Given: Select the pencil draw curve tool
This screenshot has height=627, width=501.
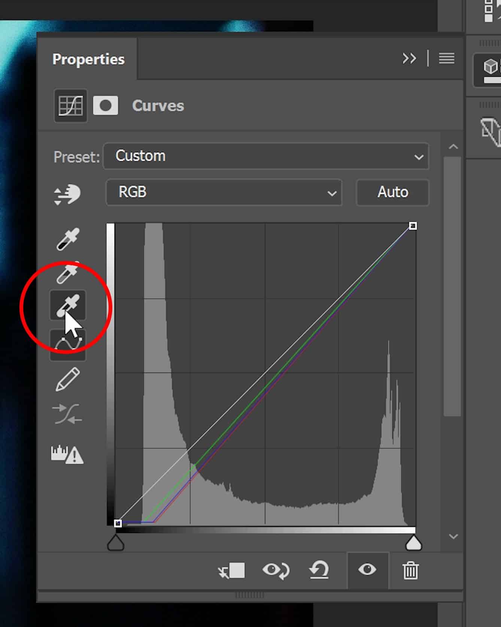Looking at the screenshot, I should tap(68, 379).
